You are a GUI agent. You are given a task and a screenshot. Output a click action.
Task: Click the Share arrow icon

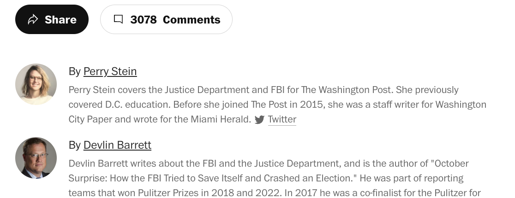33,19
